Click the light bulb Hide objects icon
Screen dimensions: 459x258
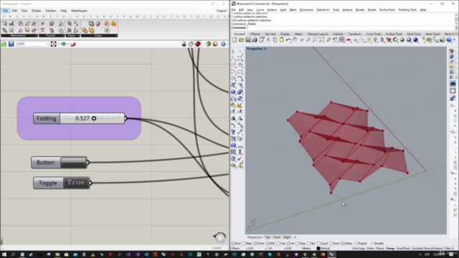(376, 40)
